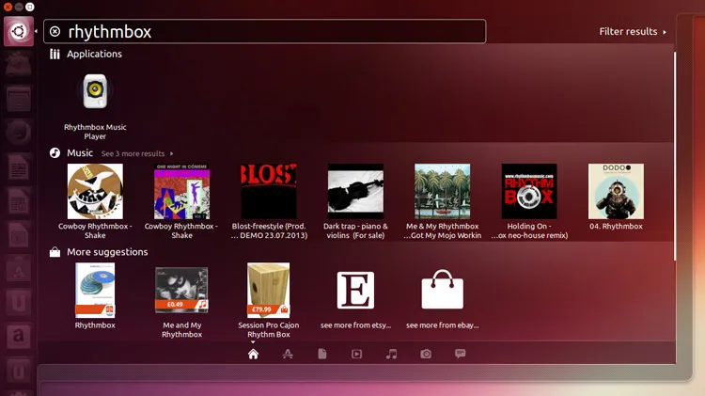Switch to the Applications lens icon
705x396 pixels.
[287, 354]
